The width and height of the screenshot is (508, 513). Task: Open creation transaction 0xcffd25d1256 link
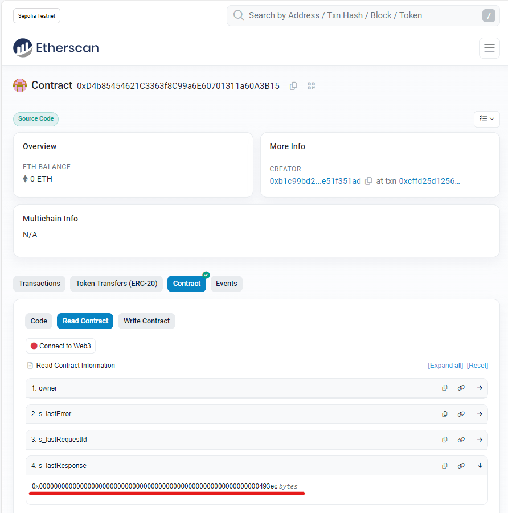429,181
